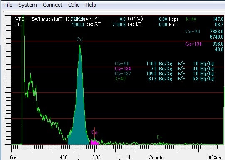
Task: Click the magenta Cs-134 count readout label
Action: (193, 44)
